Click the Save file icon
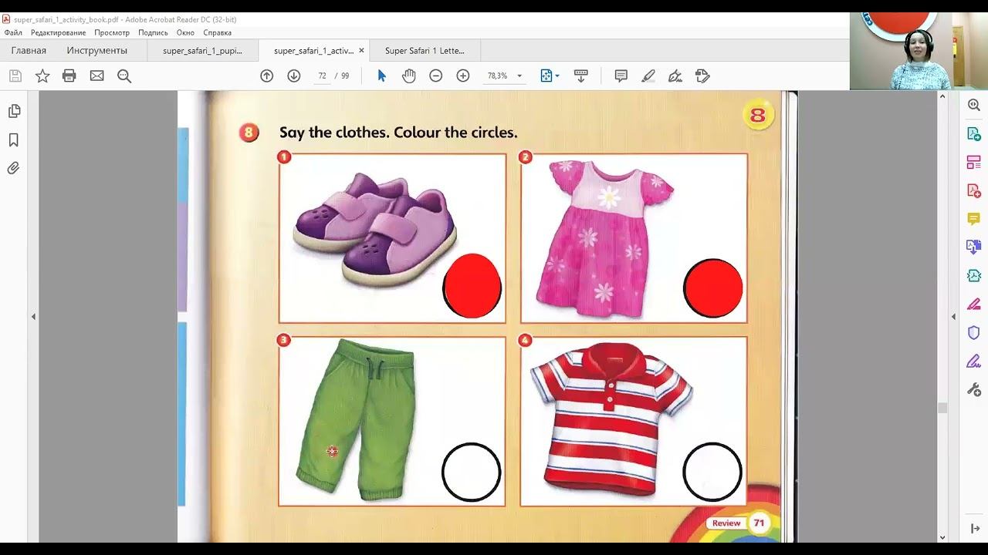Screen dimensions: 988x555 click(15, 76)
